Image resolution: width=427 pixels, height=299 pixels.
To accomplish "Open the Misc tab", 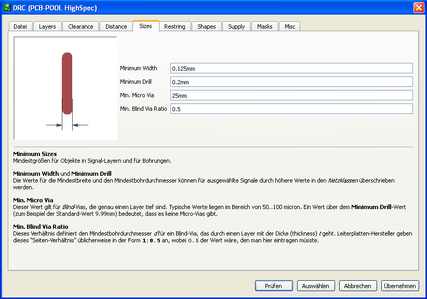I will (290, 27).
